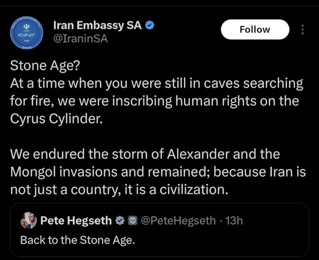Screen dimensions: 319x260
Task: Click Pete Hegseth's small avatar photo
Action: 28,220
